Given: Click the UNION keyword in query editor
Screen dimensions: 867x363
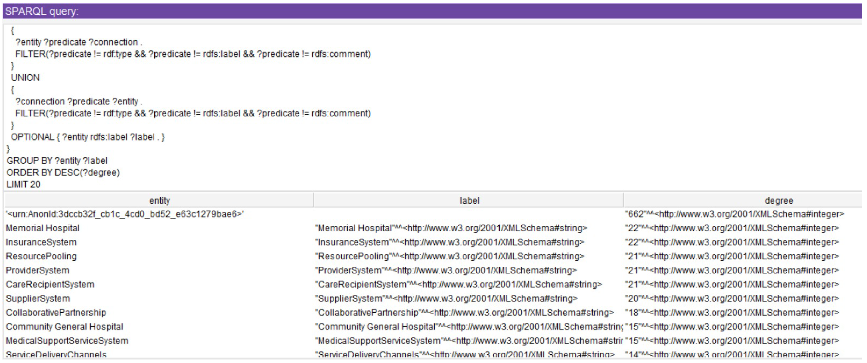Looking at the screenshot, I should [25, 78].
